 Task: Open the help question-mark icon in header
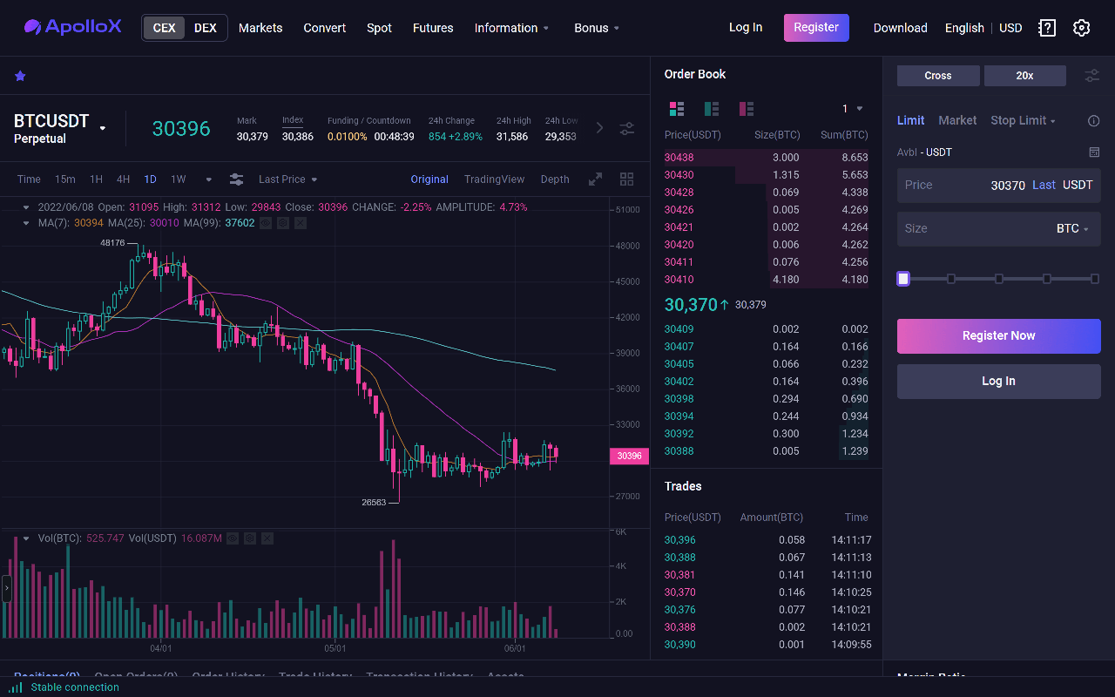coord(1047,28)
